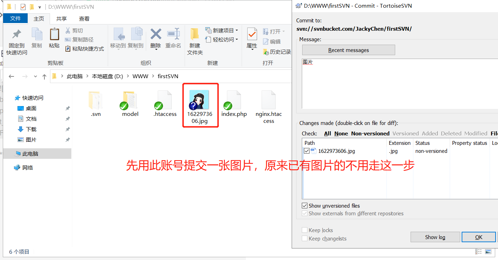Click into the commit message text box
Image resolution: width=498 pixels, height=260 pixels.
400,83
